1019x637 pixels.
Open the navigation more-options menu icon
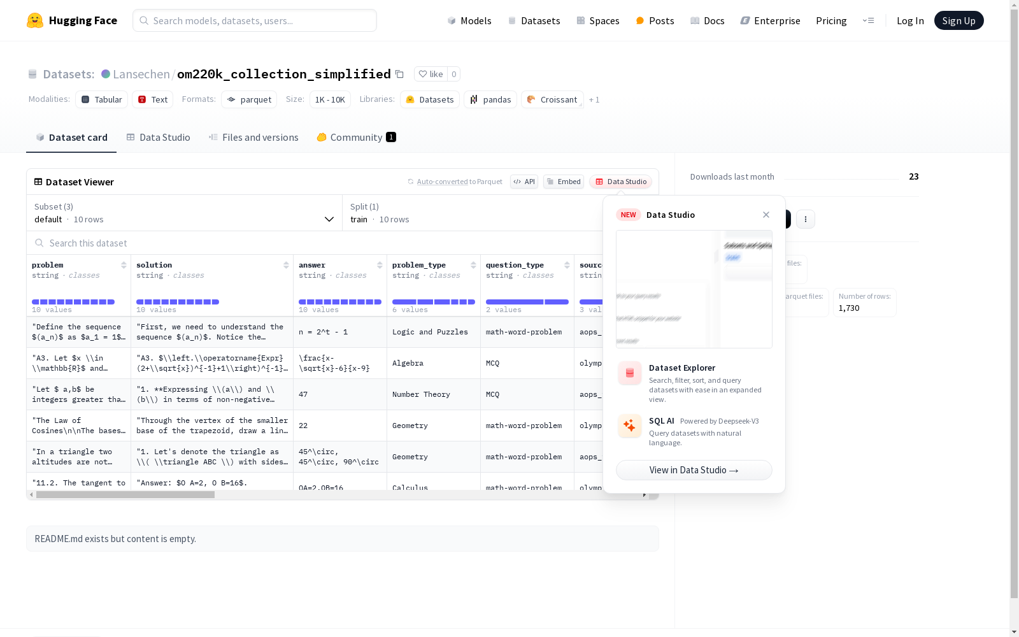tap(868, 20)
